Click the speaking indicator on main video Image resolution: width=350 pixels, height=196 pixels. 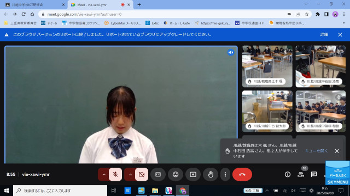[x=231, y=52]
